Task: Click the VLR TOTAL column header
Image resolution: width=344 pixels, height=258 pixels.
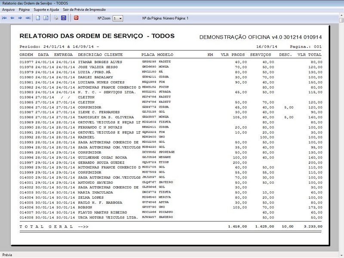Action: (x=309, y=55)
